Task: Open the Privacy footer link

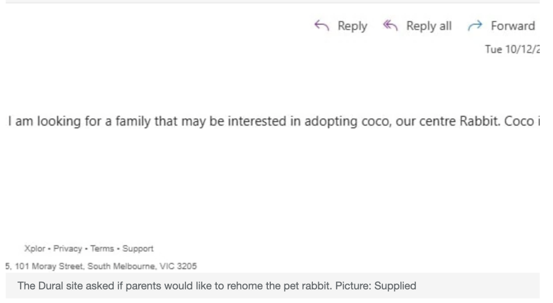Action: click(69, 249)
